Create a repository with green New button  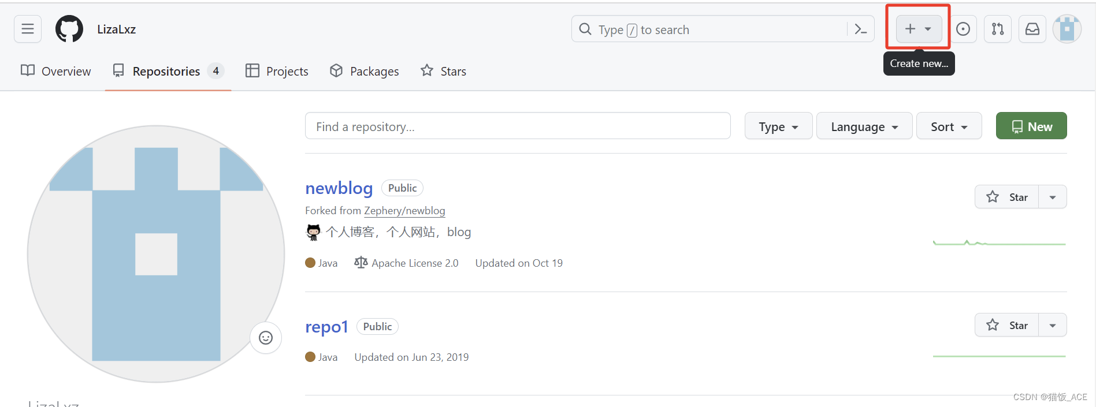(1031, 126)
